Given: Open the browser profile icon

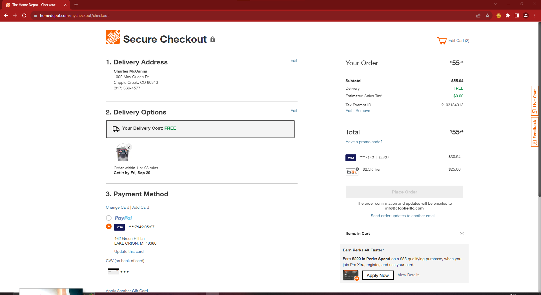Looking at the screenshot, I should (526, 15).
